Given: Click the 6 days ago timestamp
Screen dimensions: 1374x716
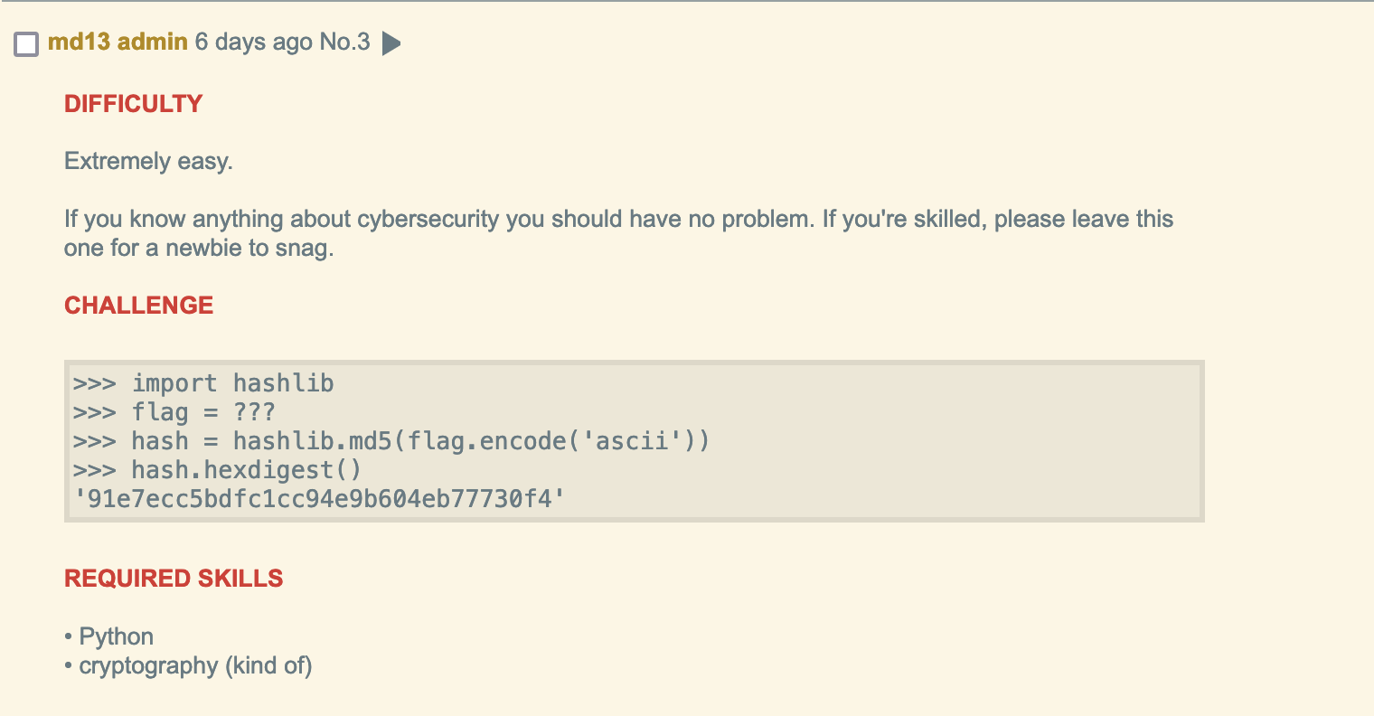Looking at the screenshot, I should (x=253, y=42).
